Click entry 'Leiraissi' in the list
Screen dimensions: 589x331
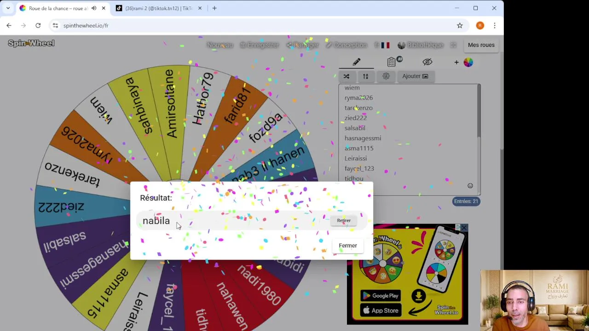point(356,159)
